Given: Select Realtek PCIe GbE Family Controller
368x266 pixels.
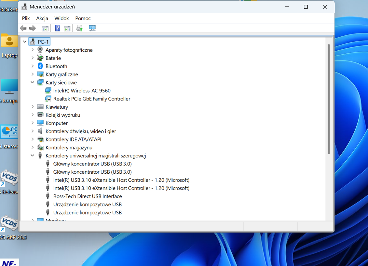Looking at the screenshot, I should 92,99.
